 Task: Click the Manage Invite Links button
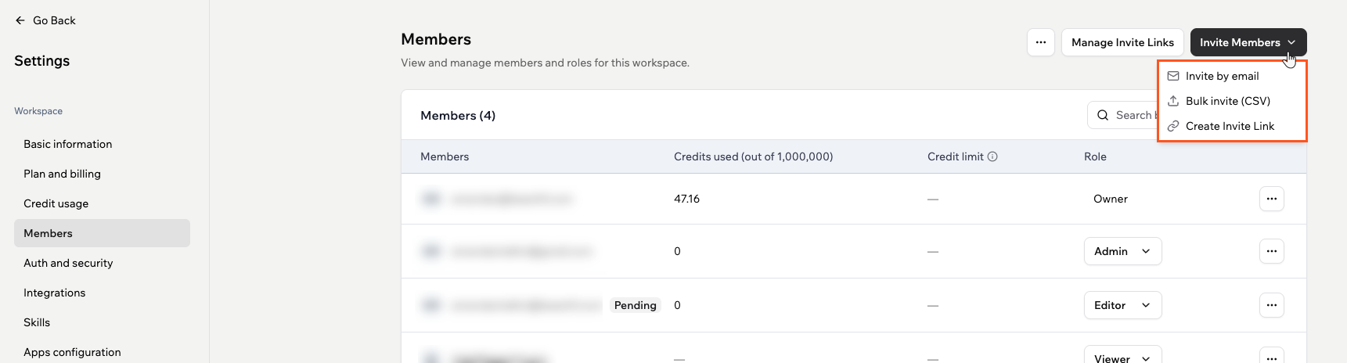coord(1122,42)
